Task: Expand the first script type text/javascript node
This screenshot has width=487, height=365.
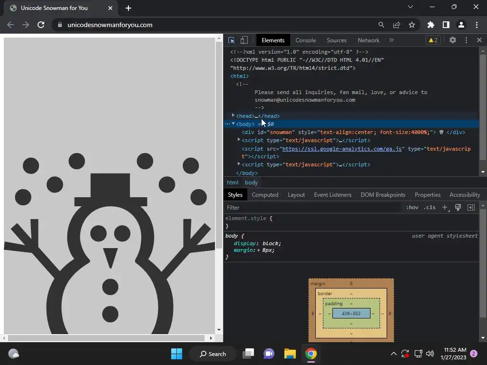Action: (239, 140)
